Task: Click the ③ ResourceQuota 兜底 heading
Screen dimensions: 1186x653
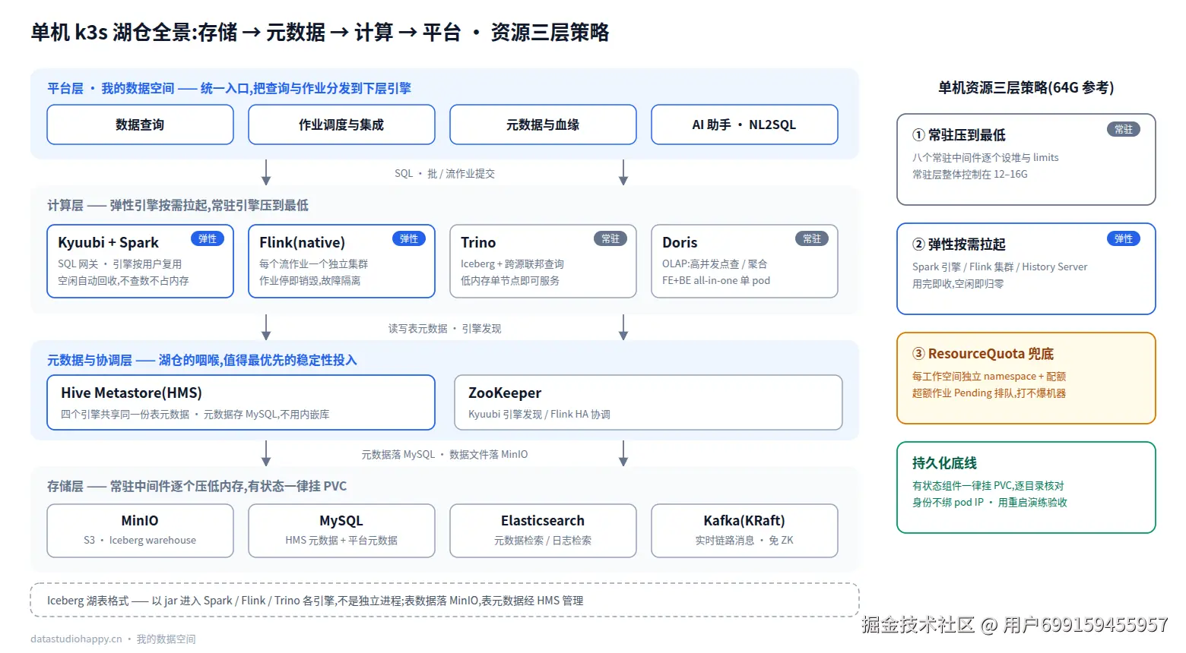Action: (x=983, y=354)
